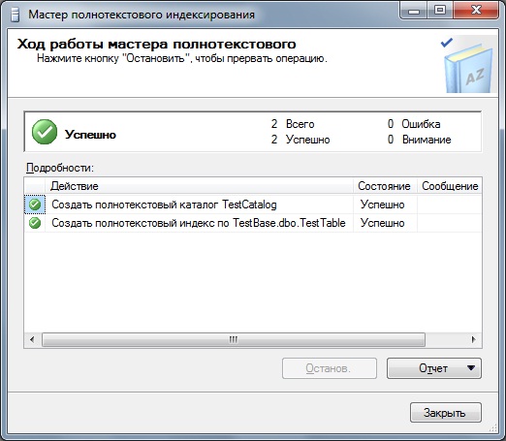Click the green checkmark icon beside TestBase.dbo.TestTable row
Viewport: 506px width, 441px height.
click(35, 223)
